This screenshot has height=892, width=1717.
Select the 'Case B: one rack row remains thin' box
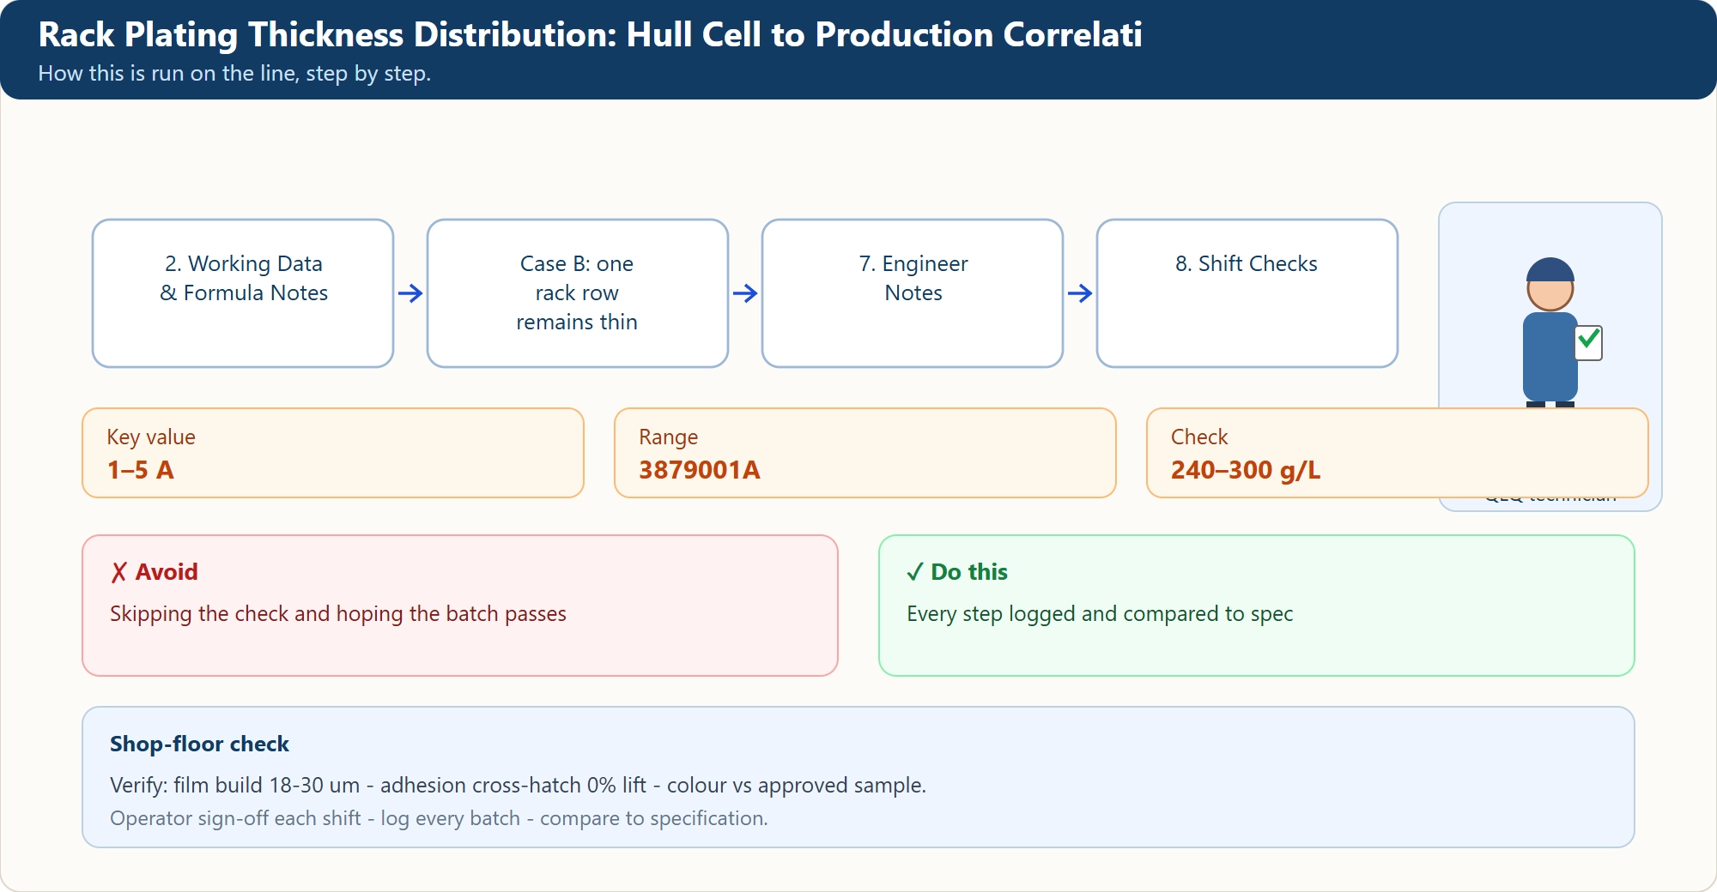tap(578, 293)
